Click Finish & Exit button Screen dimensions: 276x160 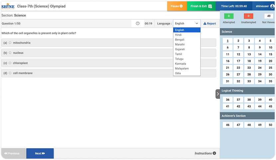pyautogui.click(x=201, y=6)
